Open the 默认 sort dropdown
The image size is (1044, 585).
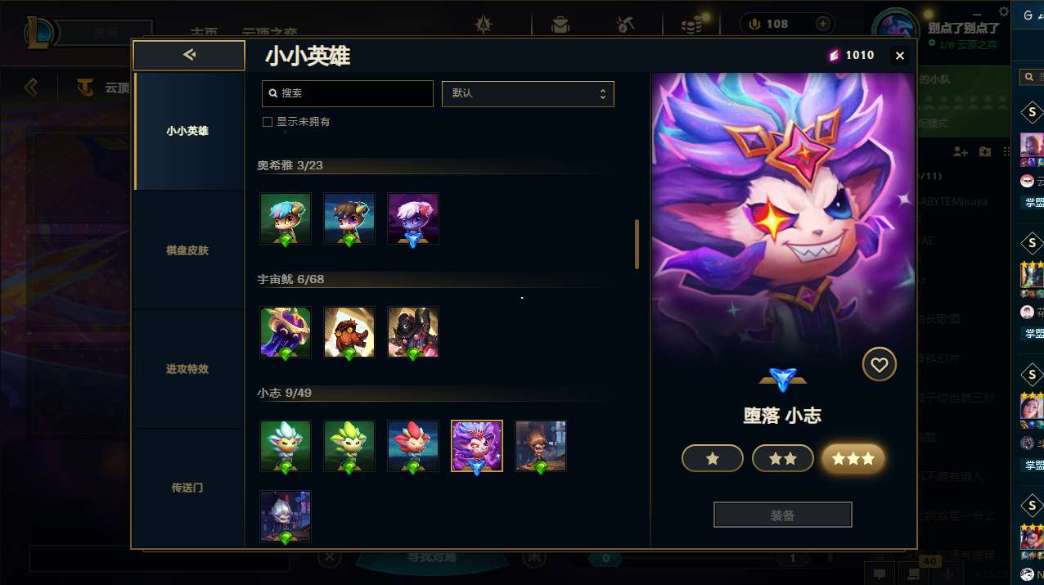528,93
